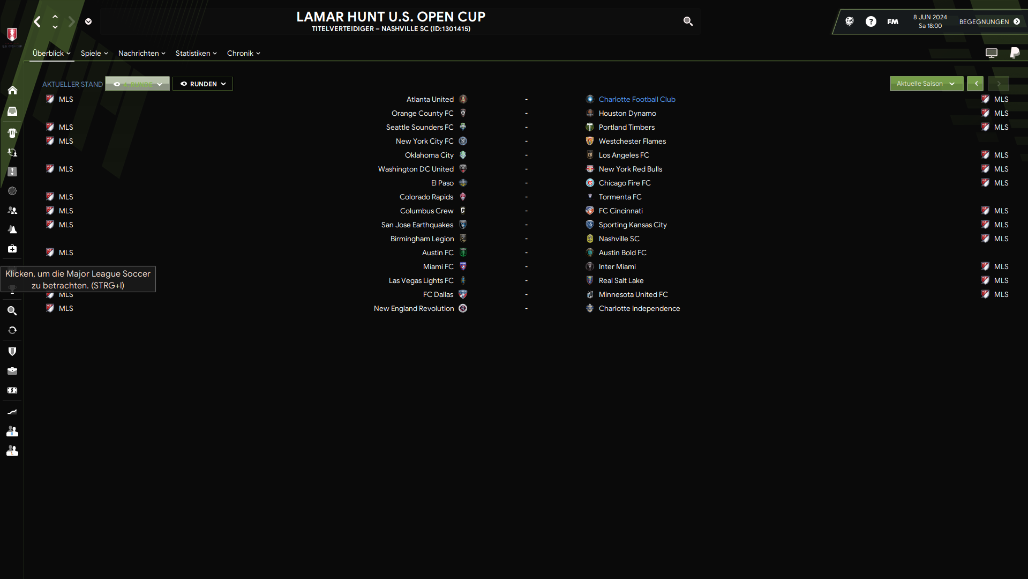This screenshot has width=1028, height=579.
Task: Open Los Angeles FC team link
Action: pyautogui.click(x=624, y=155)
